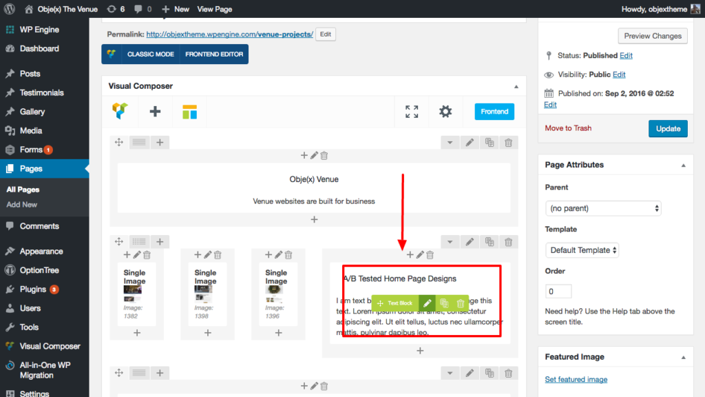
Task: Change the layout of the Obje(x) Venue row
Action: pos(139,143)
